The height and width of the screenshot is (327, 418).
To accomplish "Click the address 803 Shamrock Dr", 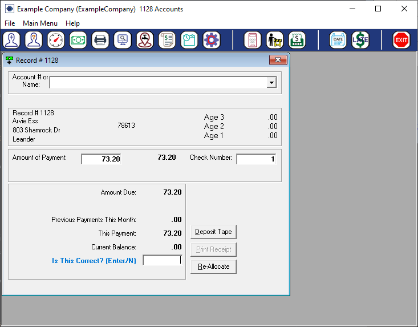I will pos(36,130).
